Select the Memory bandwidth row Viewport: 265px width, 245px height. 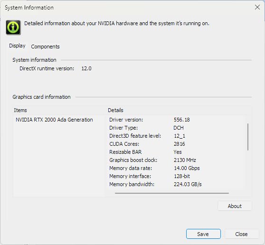click(x=176, y=184)
